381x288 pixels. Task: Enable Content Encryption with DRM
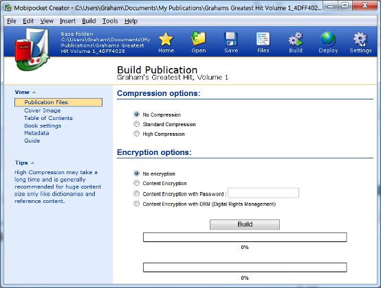(137, 204)
